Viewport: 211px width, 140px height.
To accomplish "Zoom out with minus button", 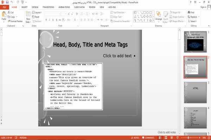I will (x=182, y=138).
